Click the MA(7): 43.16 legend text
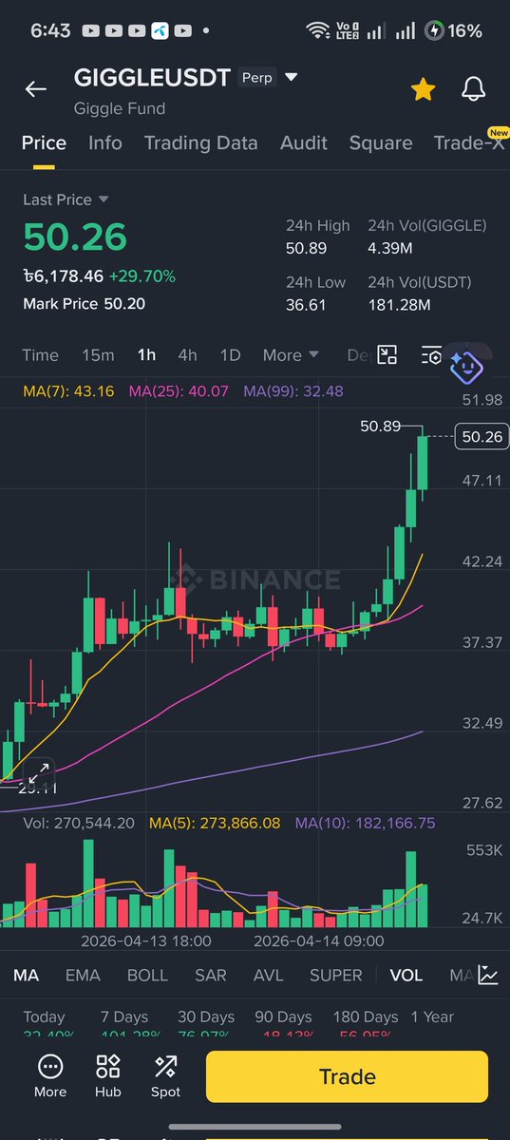 pyautogui.click(x=68, y=390)
